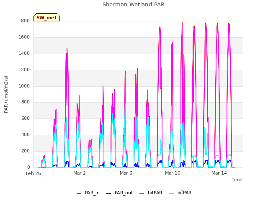Click the 1000 y-axis tick label

24,86
